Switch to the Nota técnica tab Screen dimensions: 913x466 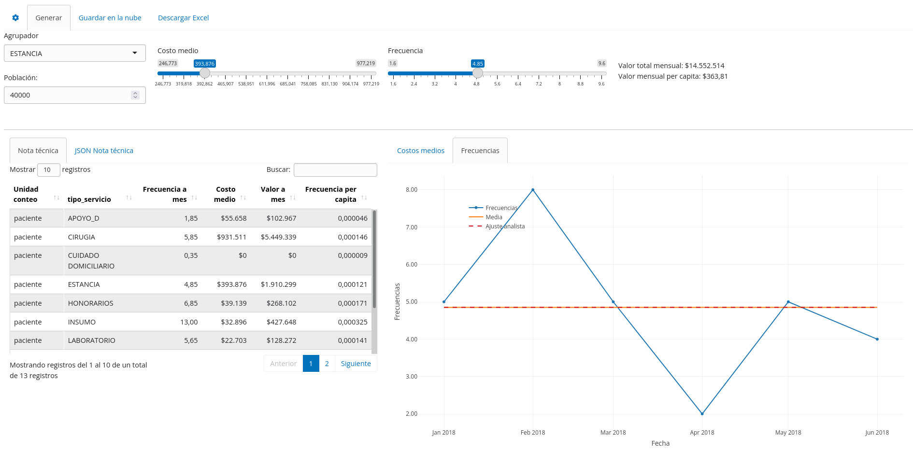coord(38,151)
